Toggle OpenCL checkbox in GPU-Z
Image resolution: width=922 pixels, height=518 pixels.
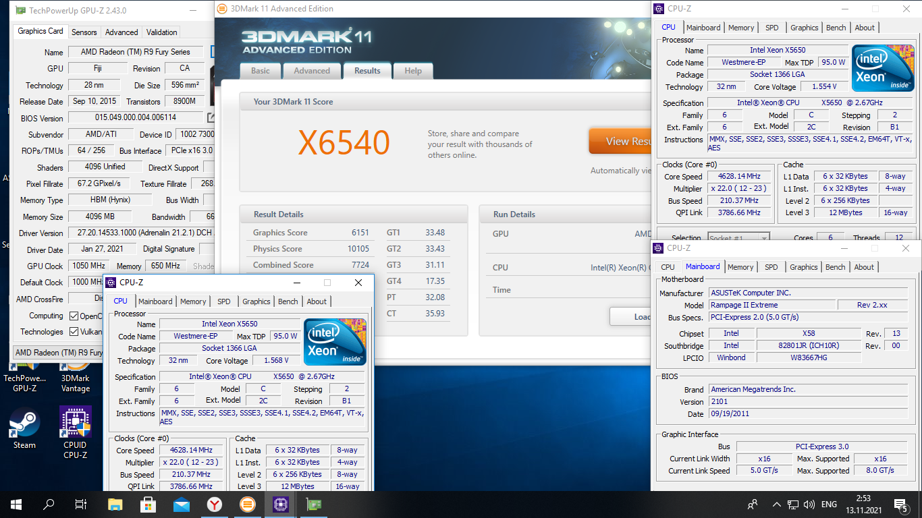74,316
